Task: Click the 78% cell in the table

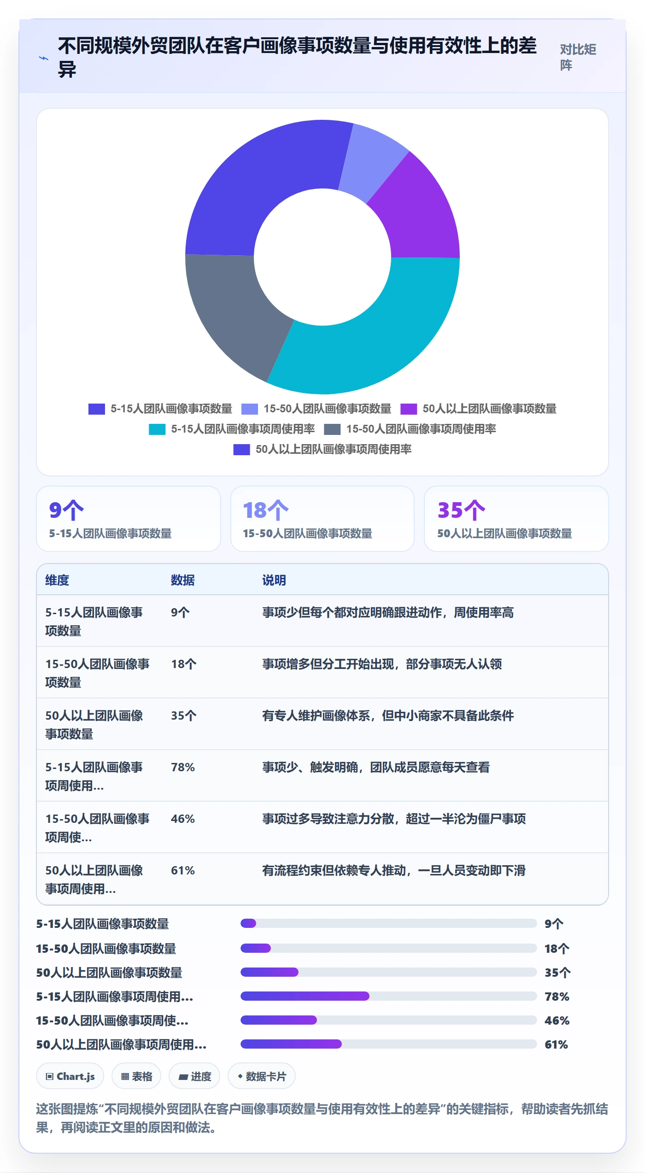Action: (183, 767)
